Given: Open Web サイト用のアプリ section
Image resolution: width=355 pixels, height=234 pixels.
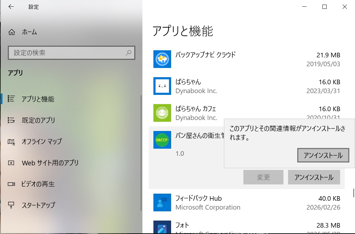Looking at the screenshot, I should [50, 163].
